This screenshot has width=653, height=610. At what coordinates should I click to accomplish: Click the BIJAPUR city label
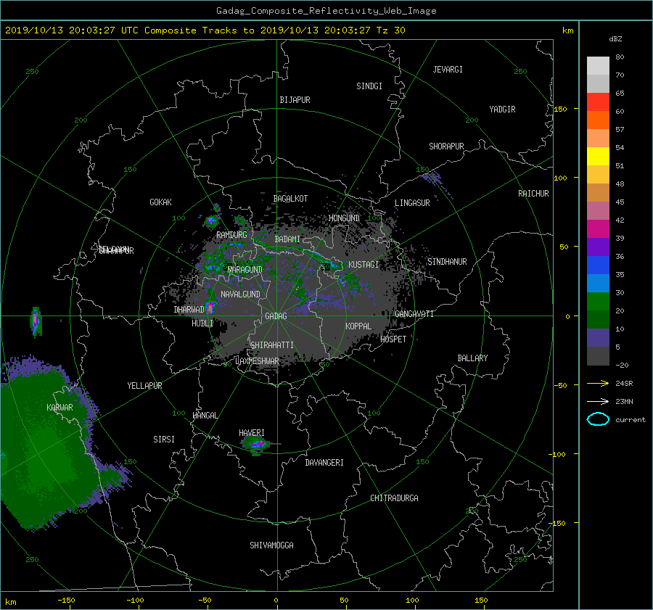[x=295, y=100]
